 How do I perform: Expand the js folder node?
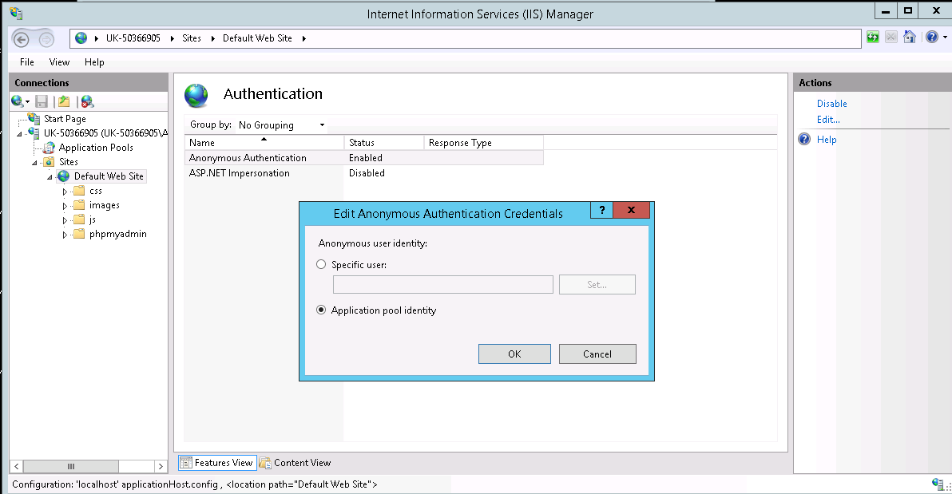pyautogui.click(x=65, y=220)
